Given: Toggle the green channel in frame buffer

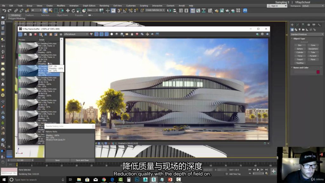Looking at the screenshot, I should point(101,34).
